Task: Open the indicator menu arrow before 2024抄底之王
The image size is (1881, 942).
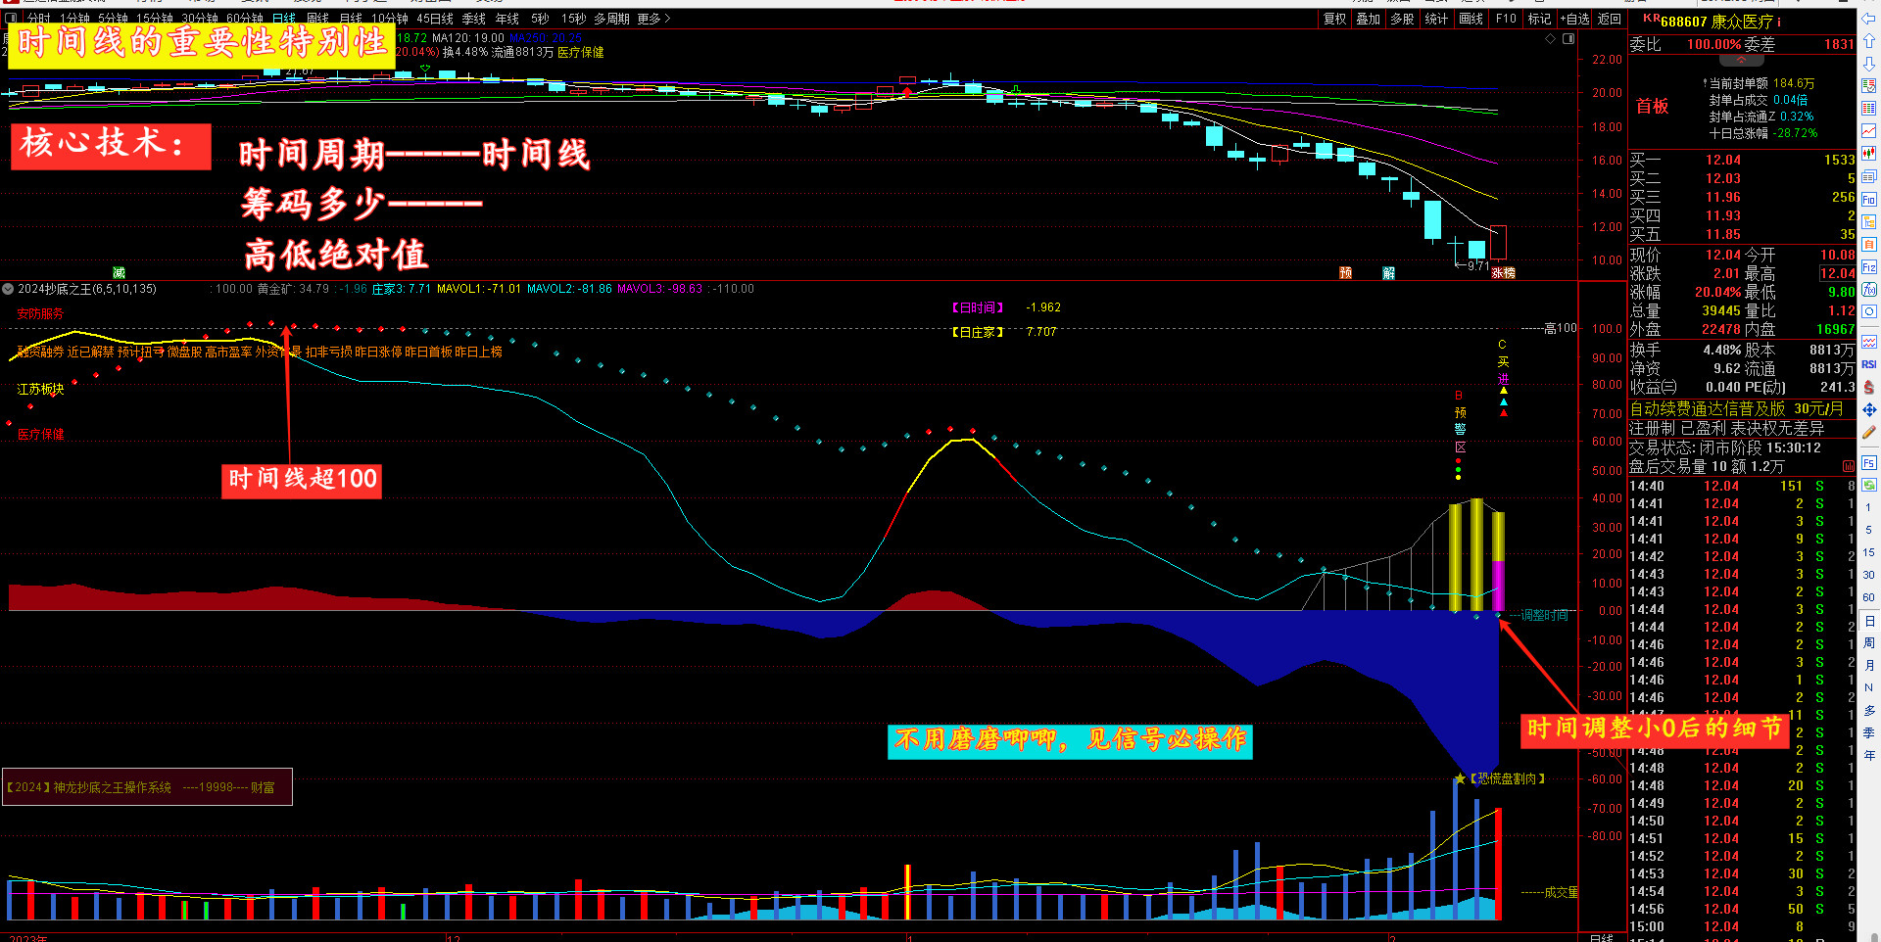Action: click(8, 289)
